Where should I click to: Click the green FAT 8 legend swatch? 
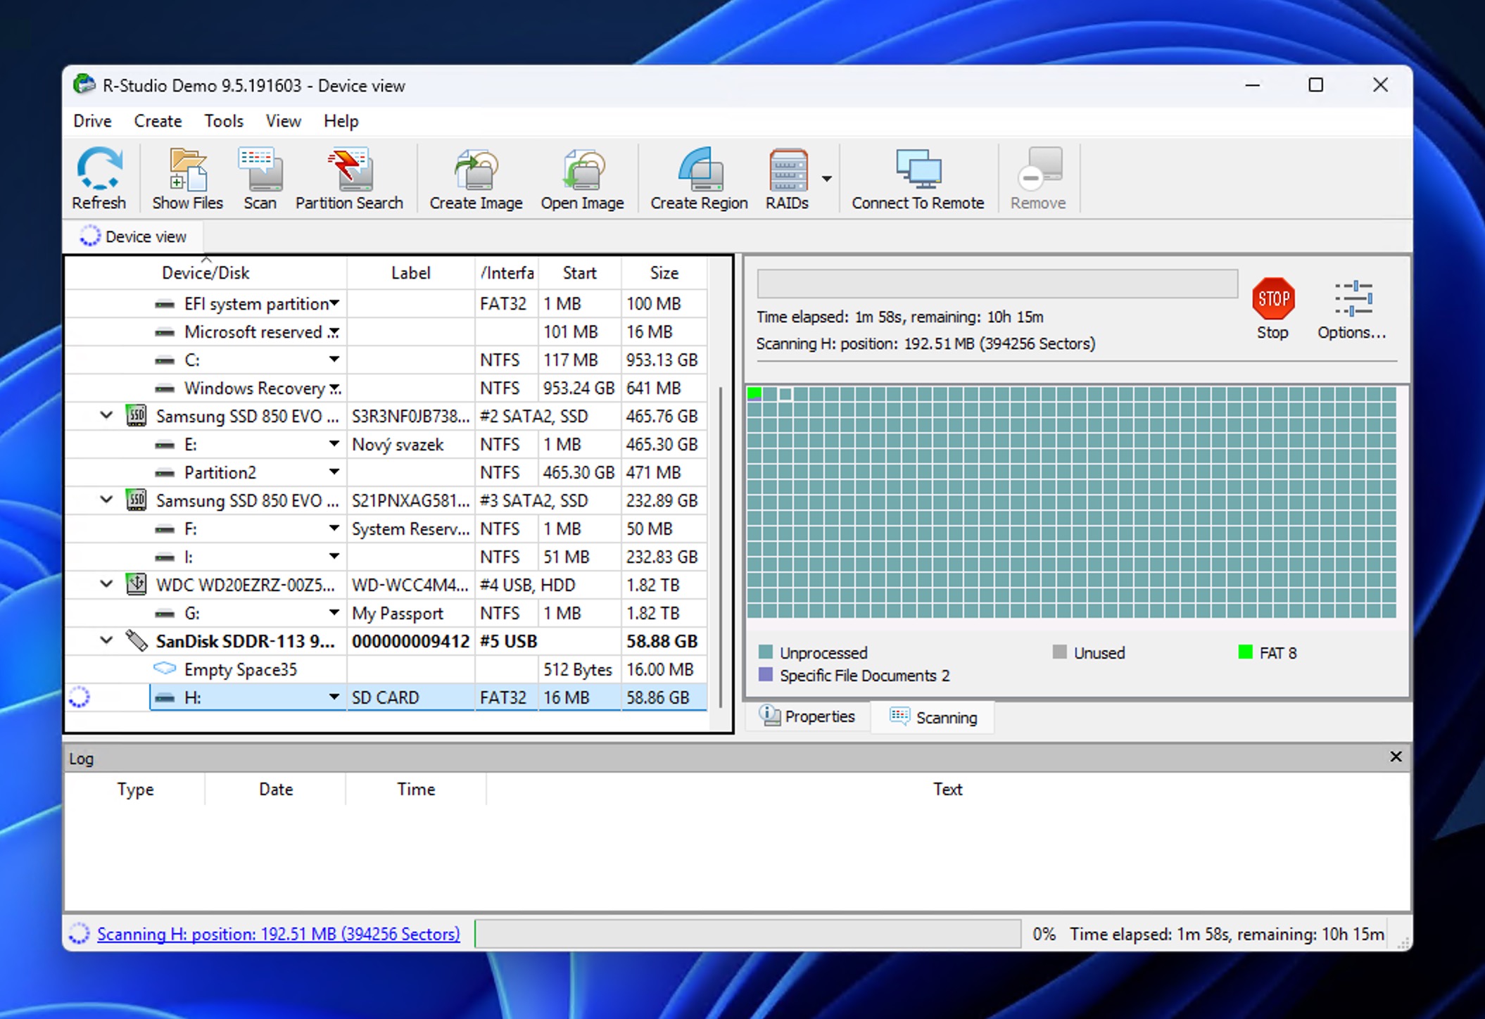pos(1244,652)
